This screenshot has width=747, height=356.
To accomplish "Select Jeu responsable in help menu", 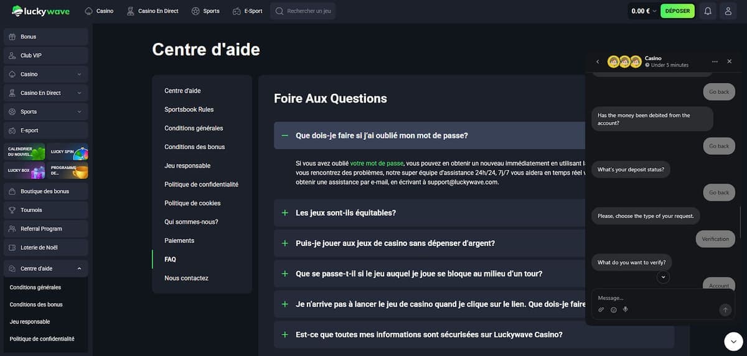I will pyautogui.click(x=187, y=166).
